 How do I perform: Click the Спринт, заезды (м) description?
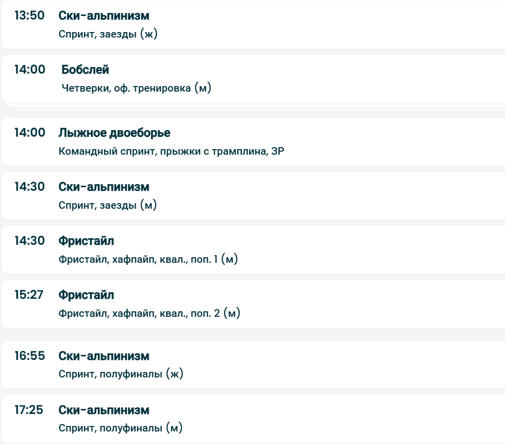pos(108,205)
